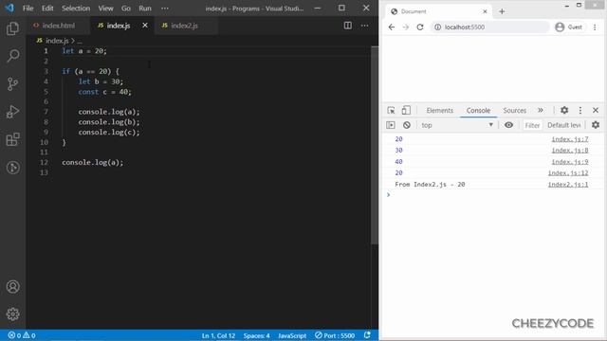607x341 pixels.
Task: Split the editor to the right
Action: click(x=348, y=26)
